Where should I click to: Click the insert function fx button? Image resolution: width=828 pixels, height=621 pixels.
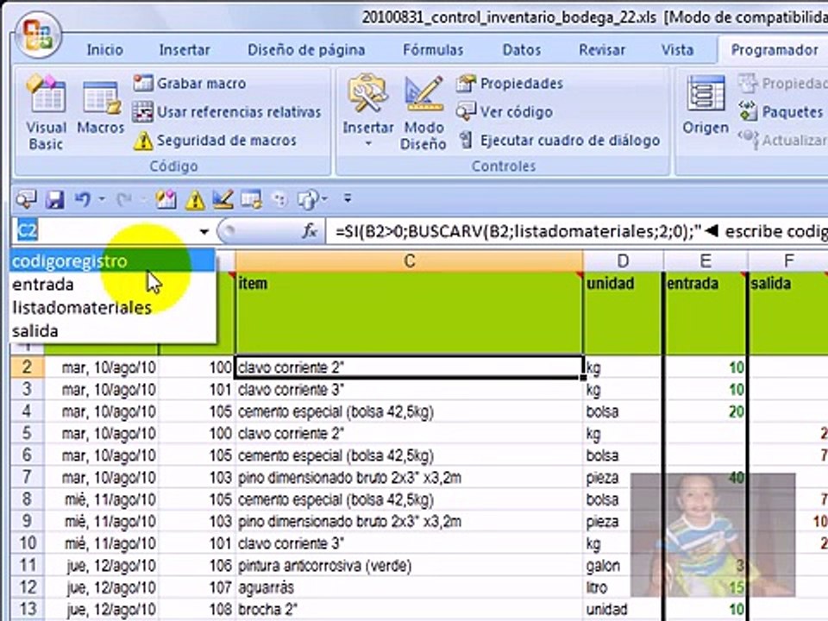tap(310, 231)
